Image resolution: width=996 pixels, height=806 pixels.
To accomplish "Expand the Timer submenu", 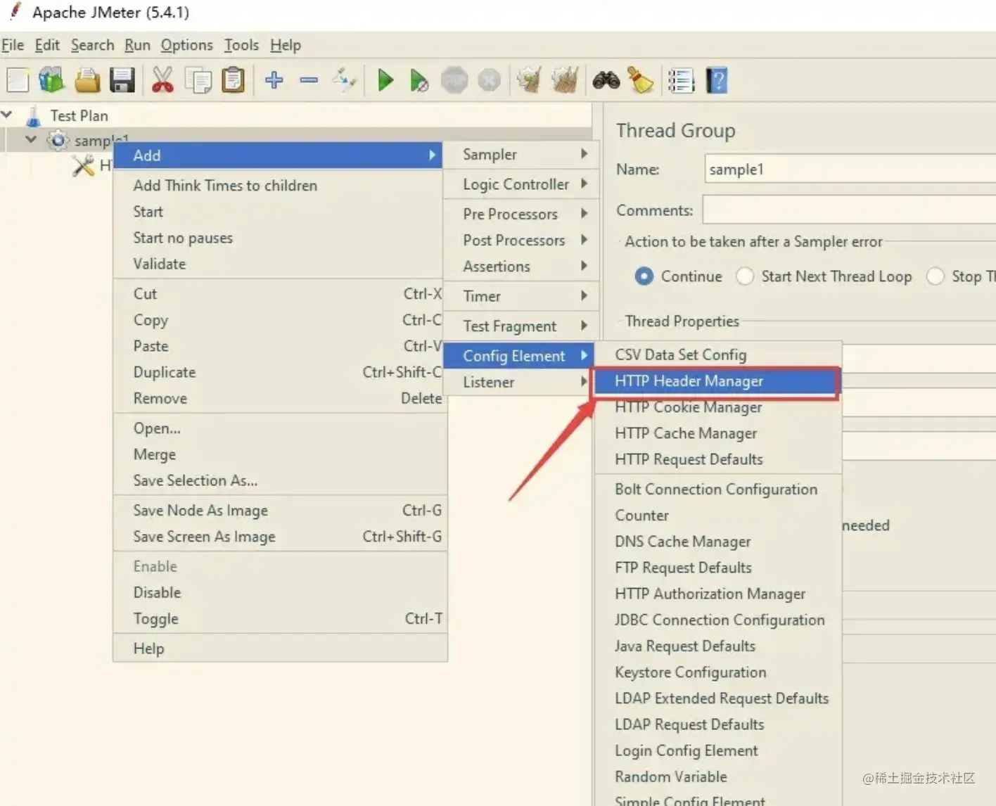I will click(521, 296).
